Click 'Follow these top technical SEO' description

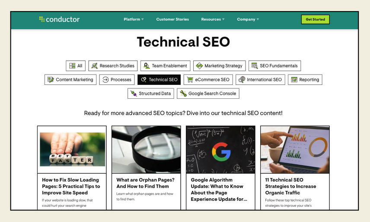288,203
